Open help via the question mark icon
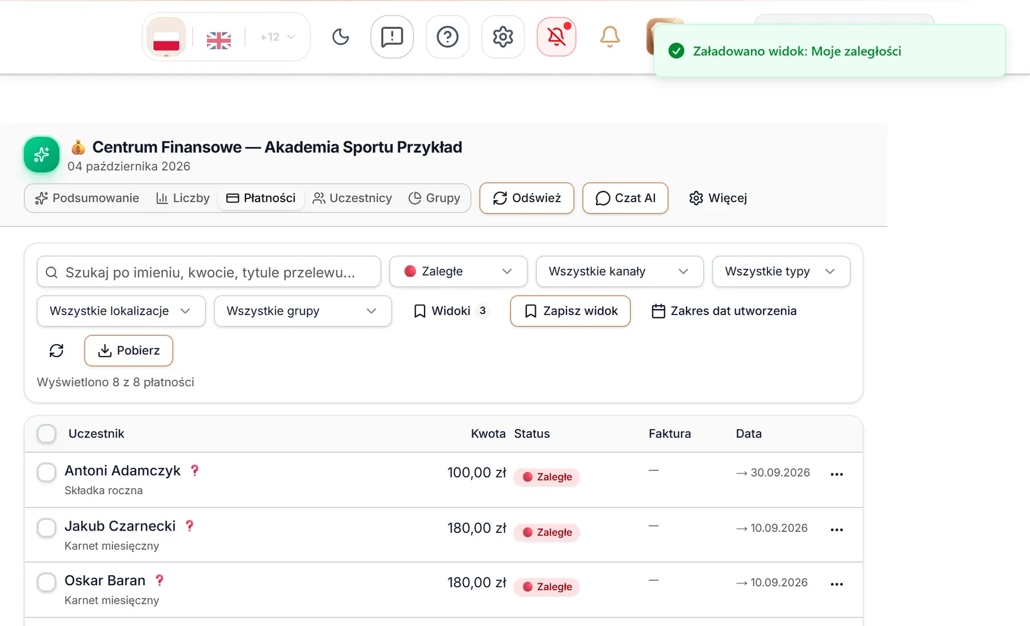 click(x=447, y=37)
